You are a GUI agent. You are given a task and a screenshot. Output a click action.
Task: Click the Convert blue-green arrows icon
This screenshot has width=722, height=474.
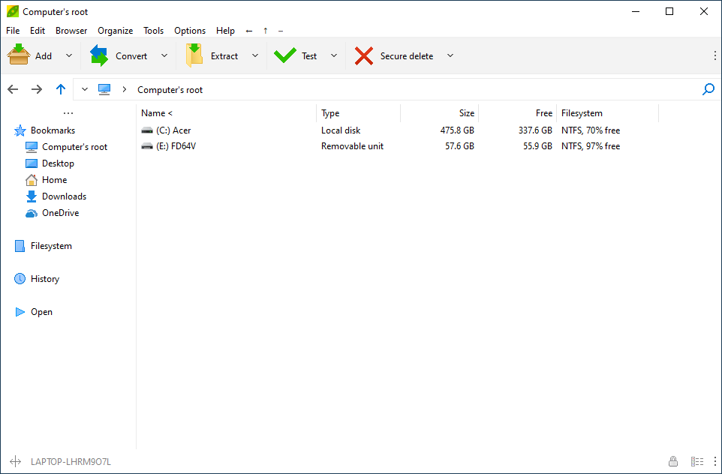[99, 55]
